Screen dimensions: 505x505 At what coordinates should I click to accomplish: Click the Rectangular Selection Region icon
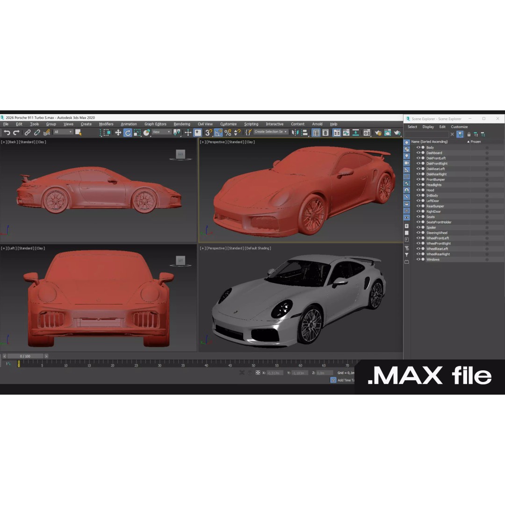tap(107, 132)
